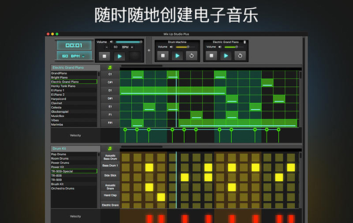Click the Drum Kit instrument header
The height and width of the screenshot is (223, 353).
pos(75,148)
